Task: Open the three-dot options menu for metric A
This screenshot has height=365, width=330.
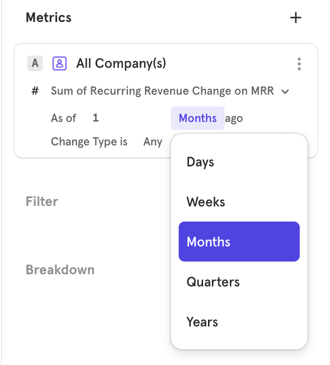Action: click(x=299, y=64)
